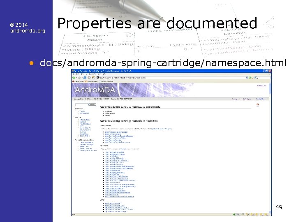Viewport: 296px width, 222px height.
Task: Open the Namespace link under Overview
Action: click(84, 113)
